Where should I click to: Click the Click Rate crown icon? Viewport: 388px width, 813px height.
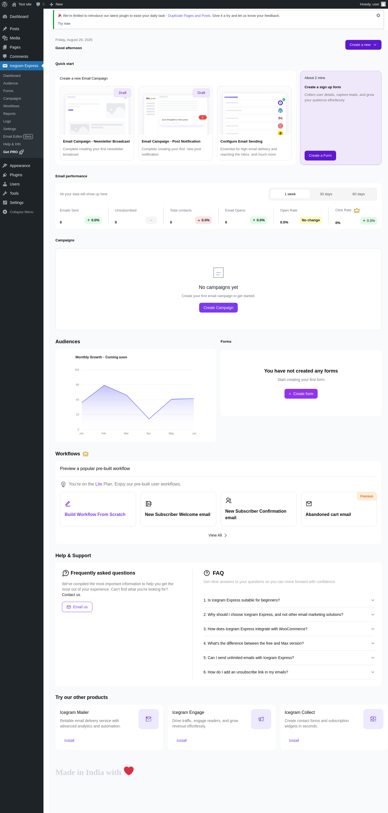pyautogui.click(x=357, y=210)
